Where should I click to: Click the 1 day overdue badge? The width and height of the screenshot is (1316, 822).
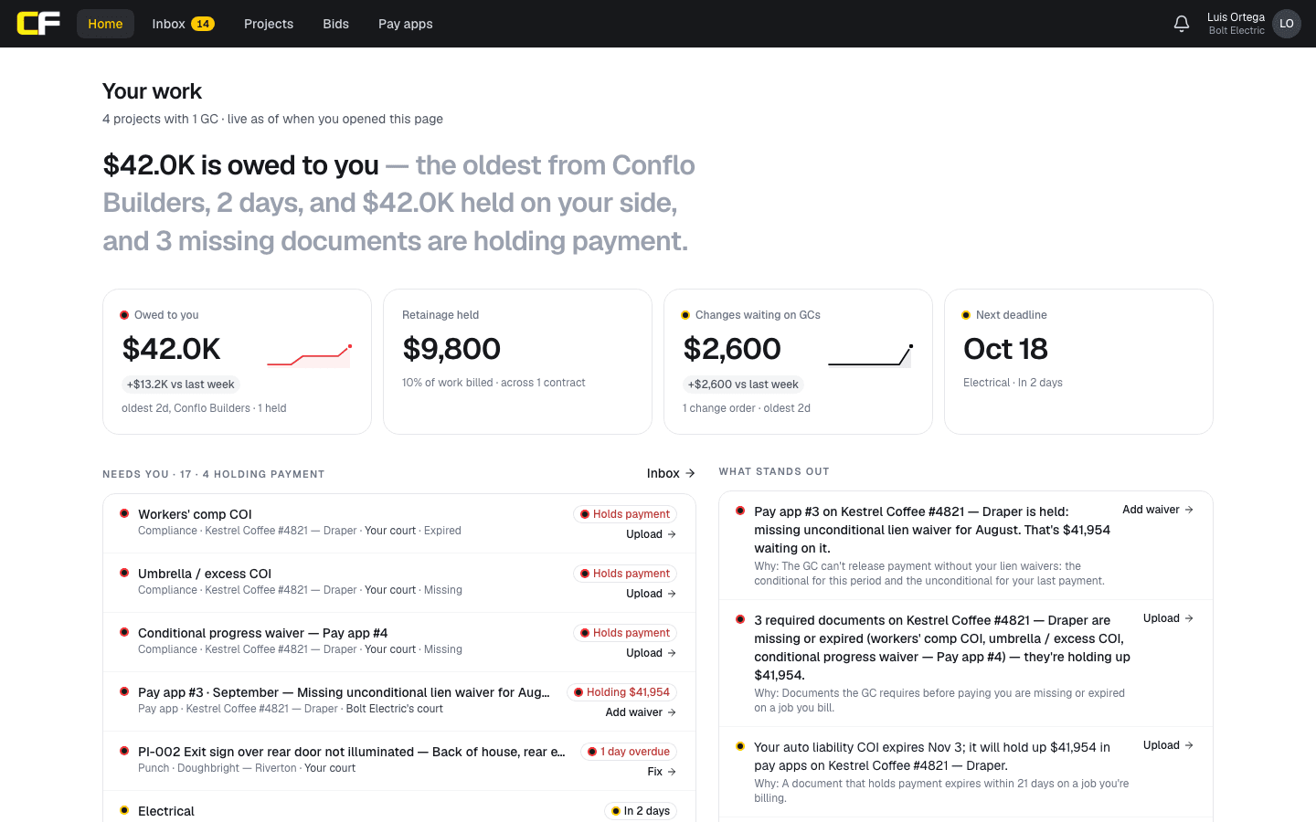pyautogui.click(x=629, y=752)
